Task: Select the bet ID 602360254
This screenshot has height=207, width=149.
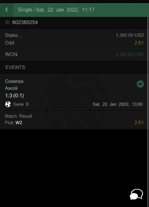Action: (x=25, y=22)
